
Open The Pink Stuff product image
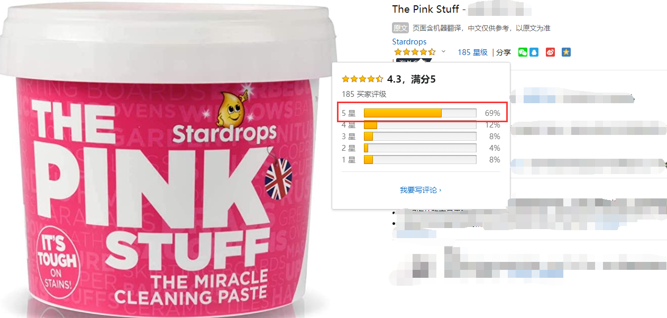(x=169, y=159)
